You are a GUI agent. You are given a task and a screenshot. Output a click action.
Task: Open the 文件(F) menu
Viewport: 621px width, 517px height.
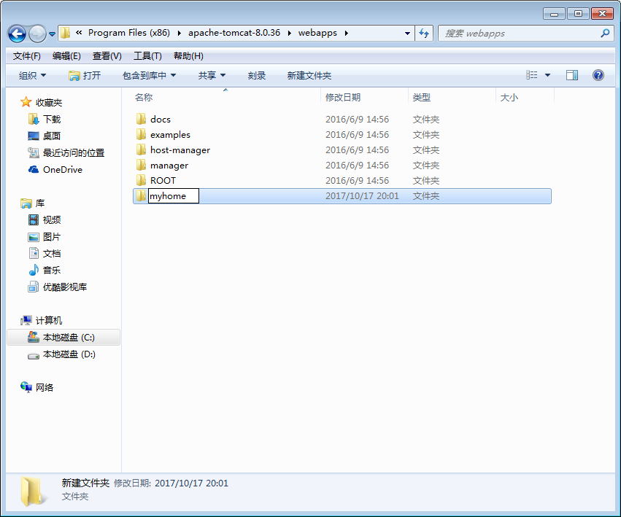[x=26, y=56]
